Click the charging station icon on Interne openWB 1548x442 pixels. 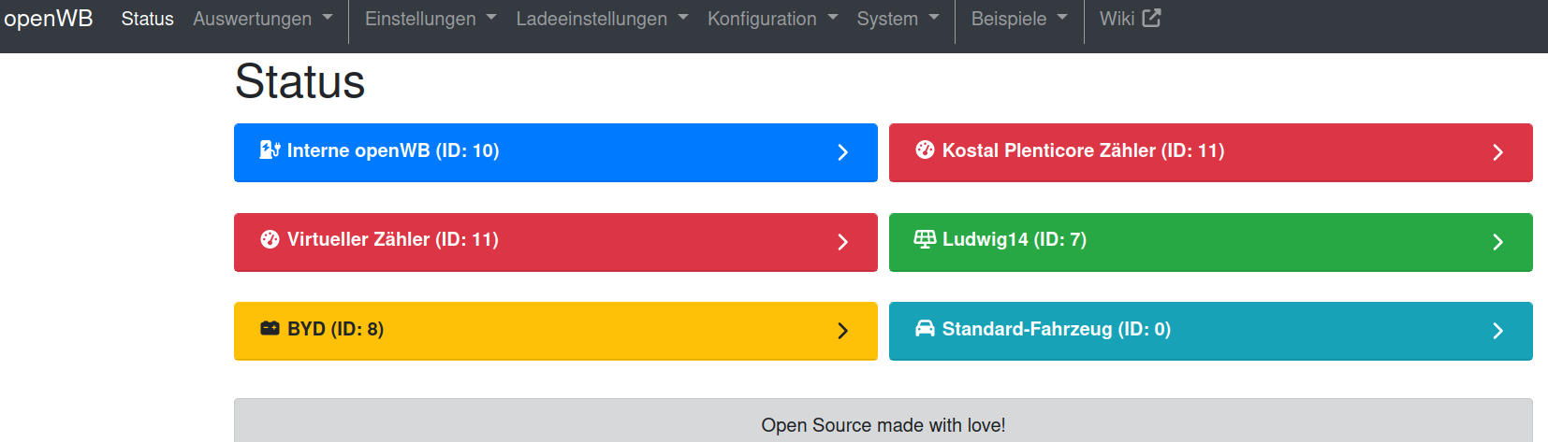(270, 150)
